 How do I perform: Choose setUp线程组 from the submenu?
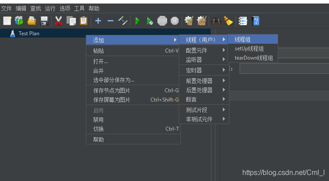(x=252, y=49)
